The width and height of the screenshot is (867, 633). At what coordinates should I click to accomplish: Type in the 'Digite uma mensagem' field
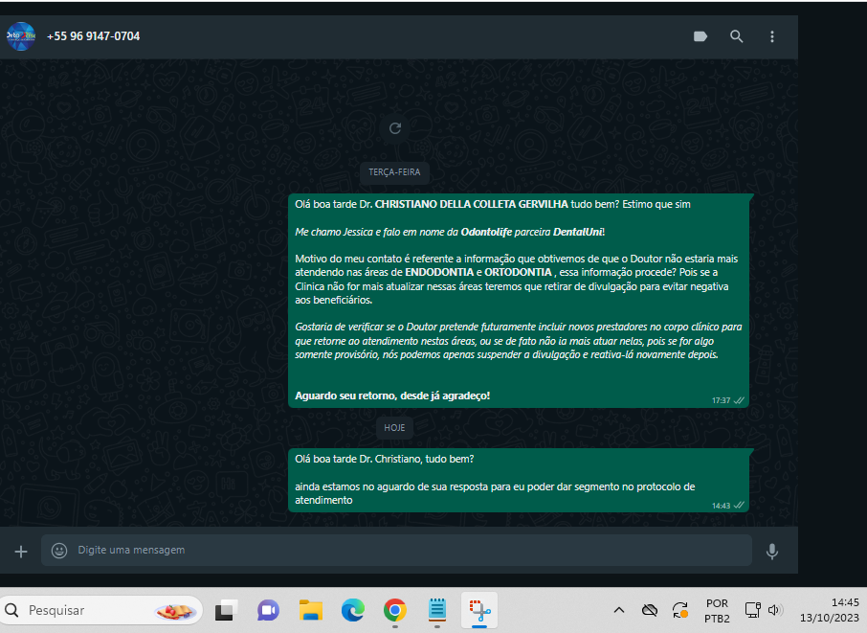396,550
